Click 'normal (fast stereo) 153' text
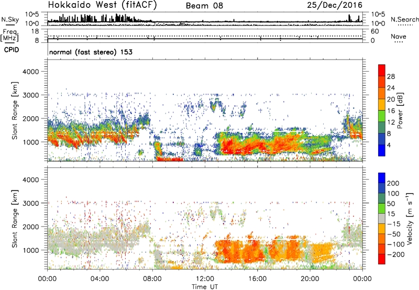 [91, 52]
